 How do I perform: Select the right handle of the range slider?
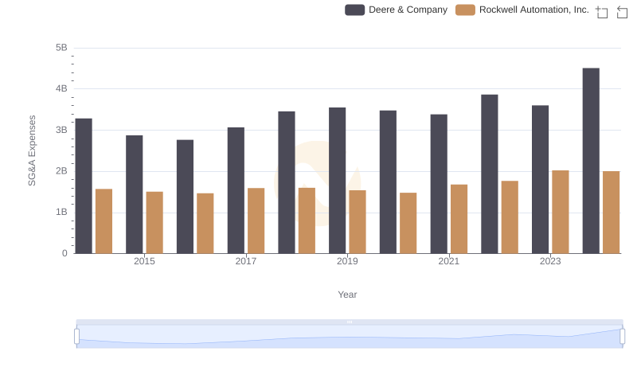click(622, 336)
